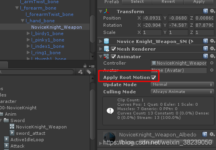Image resolution: width=216 pixels, height=150 pixels.
Task: Pick Controller object via circle selector
Action: (212, 63)
